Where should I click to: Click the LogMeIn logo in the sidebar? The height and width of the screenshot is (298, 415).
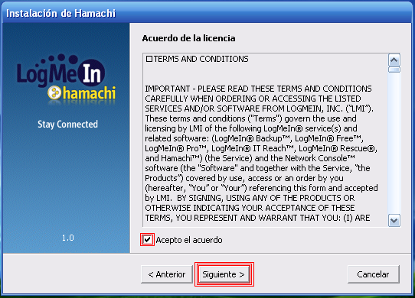(x=61, y=71)
